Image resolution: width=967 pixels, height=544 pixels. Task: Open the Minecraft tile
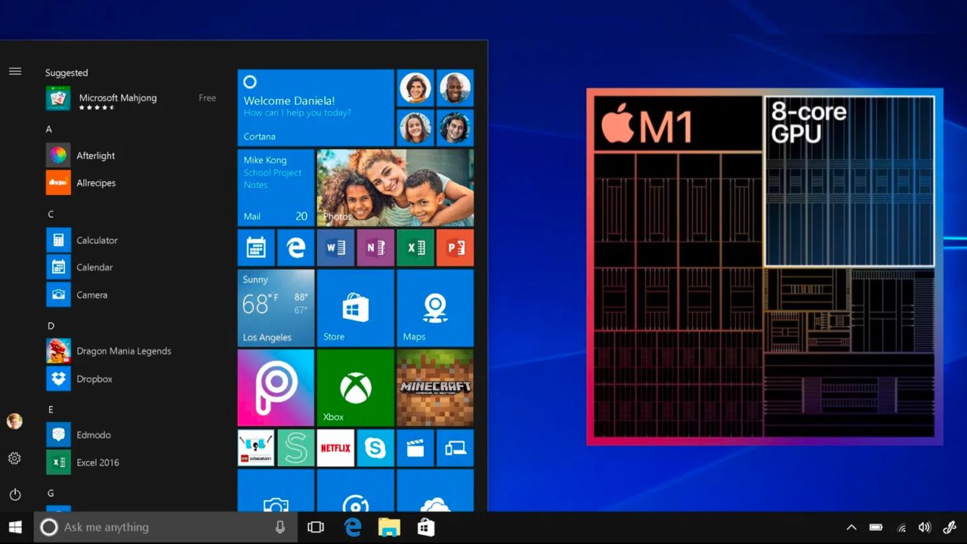(435, 388)
